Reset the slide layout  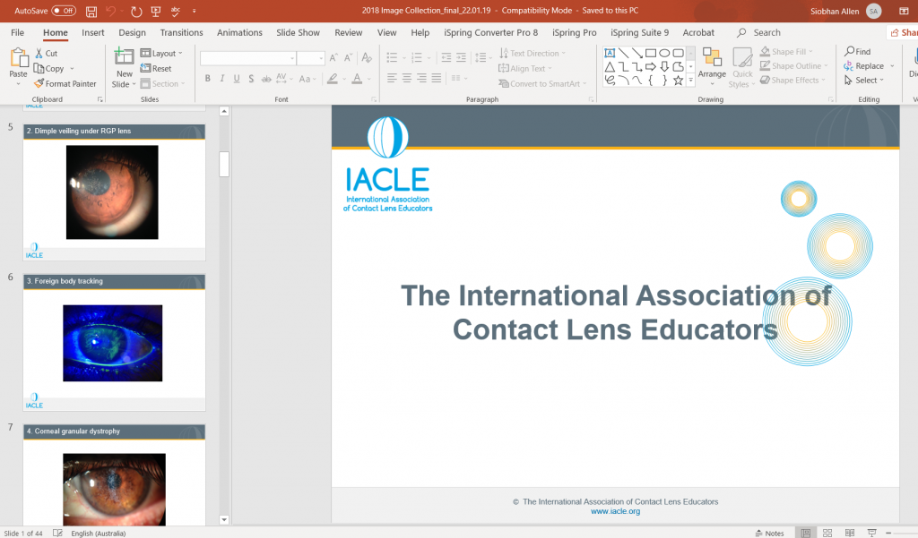click(x=156, y=68)
